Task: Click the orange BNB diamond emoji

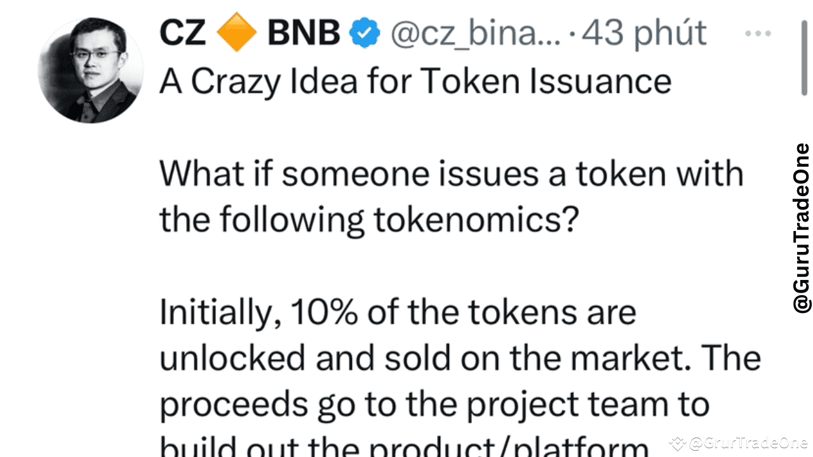Action: 236,32
